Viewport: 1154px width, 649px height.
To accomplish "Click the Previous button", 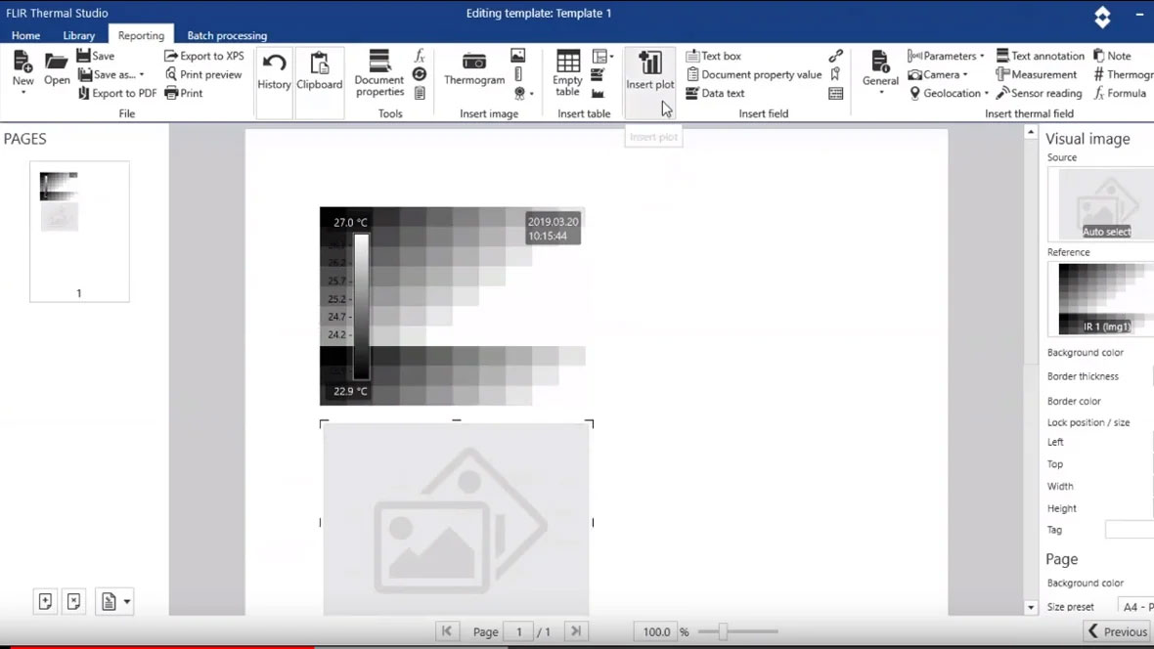I will (1117, 632).
